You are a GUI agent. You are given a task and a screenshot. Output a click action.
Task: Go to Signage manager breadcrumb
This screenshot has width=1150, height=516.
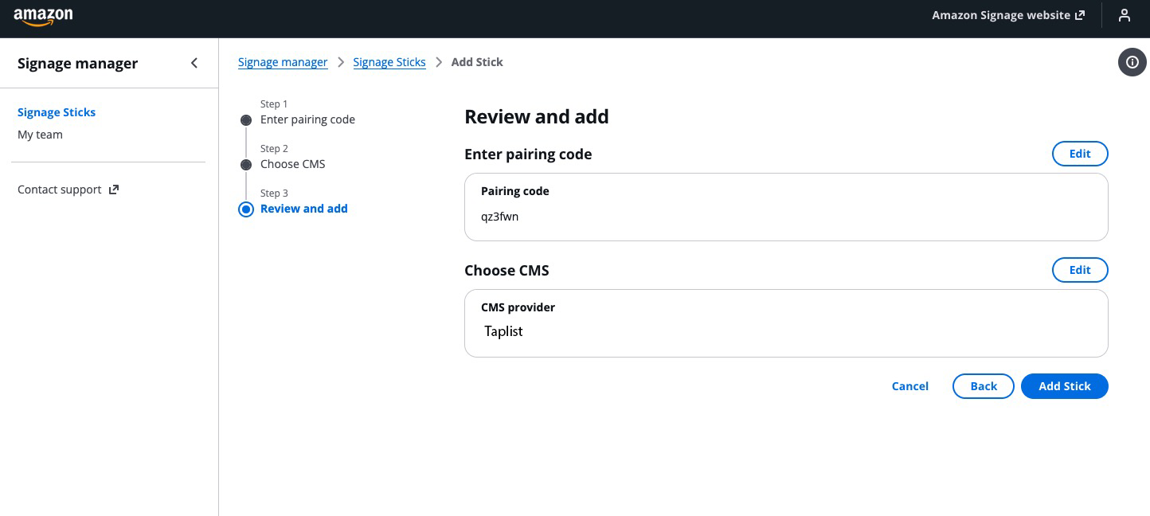pyautogui.click(x=283, y=62)
